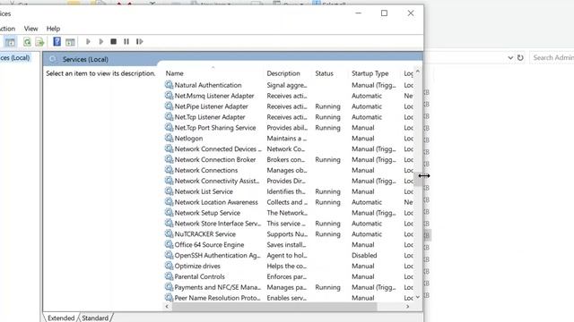Image resolution: width=574 pixels, height=322 pixels.
Task: Click the Show/Hide Console Tree toolbar icon
Action: (x=10, y=42)
